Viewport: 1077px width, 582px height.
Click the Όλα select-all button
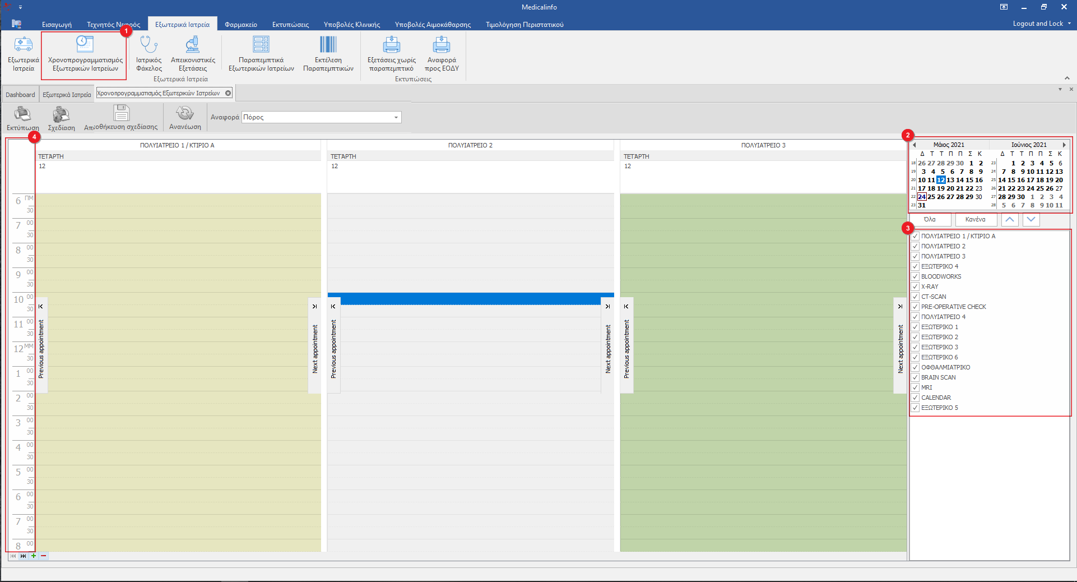(930, 219)
